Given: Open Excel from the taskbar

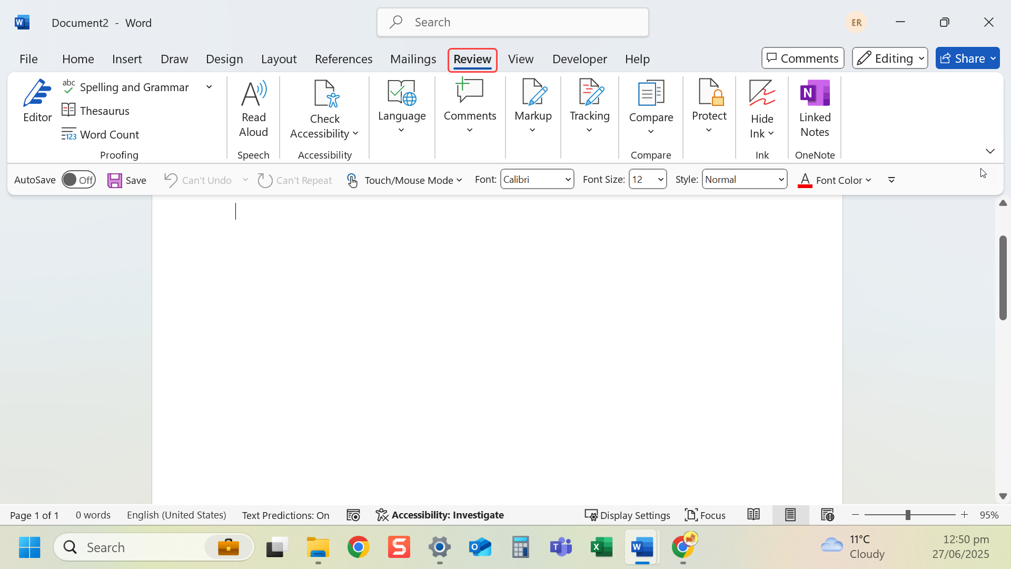Looking at the screenshot, I should click(x=601, y=547).
